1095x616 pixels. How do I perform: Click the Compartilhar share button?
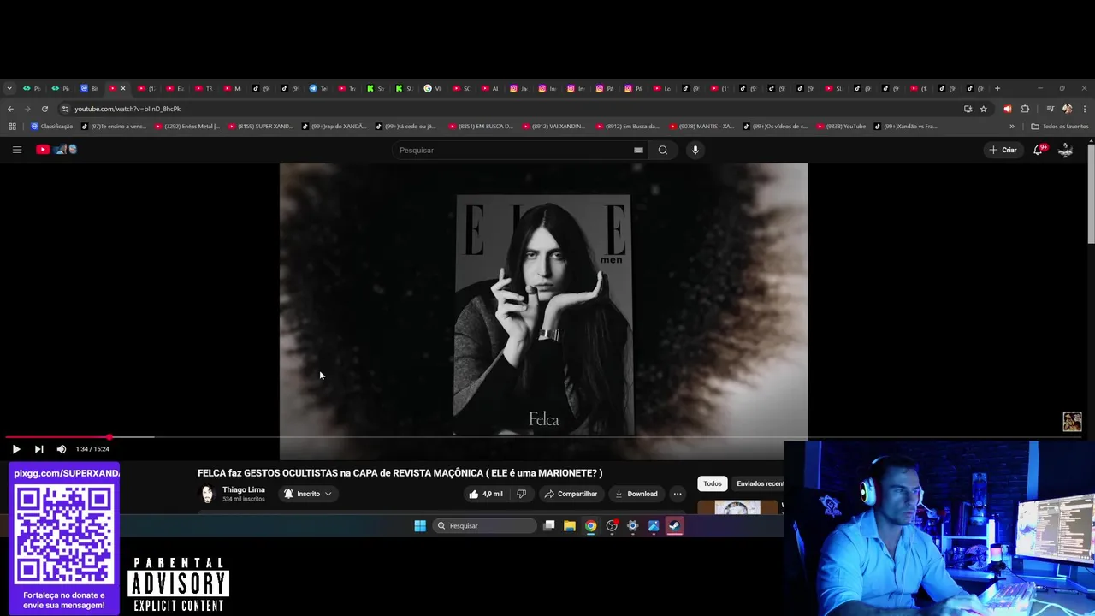[571, 494]
